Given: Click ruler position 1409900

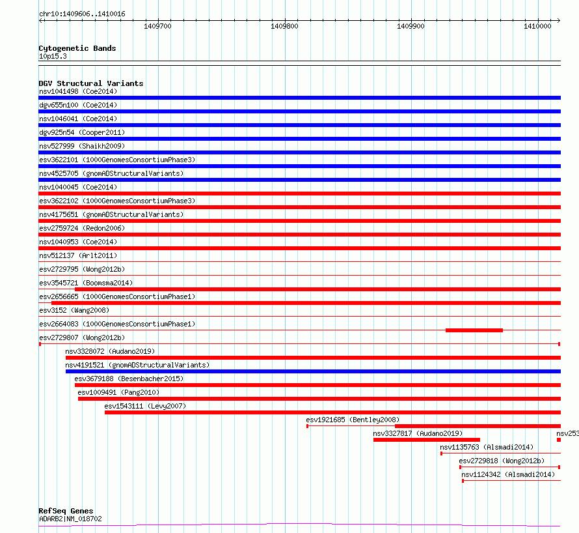Looking at the screenshot, I should (411, 26).
